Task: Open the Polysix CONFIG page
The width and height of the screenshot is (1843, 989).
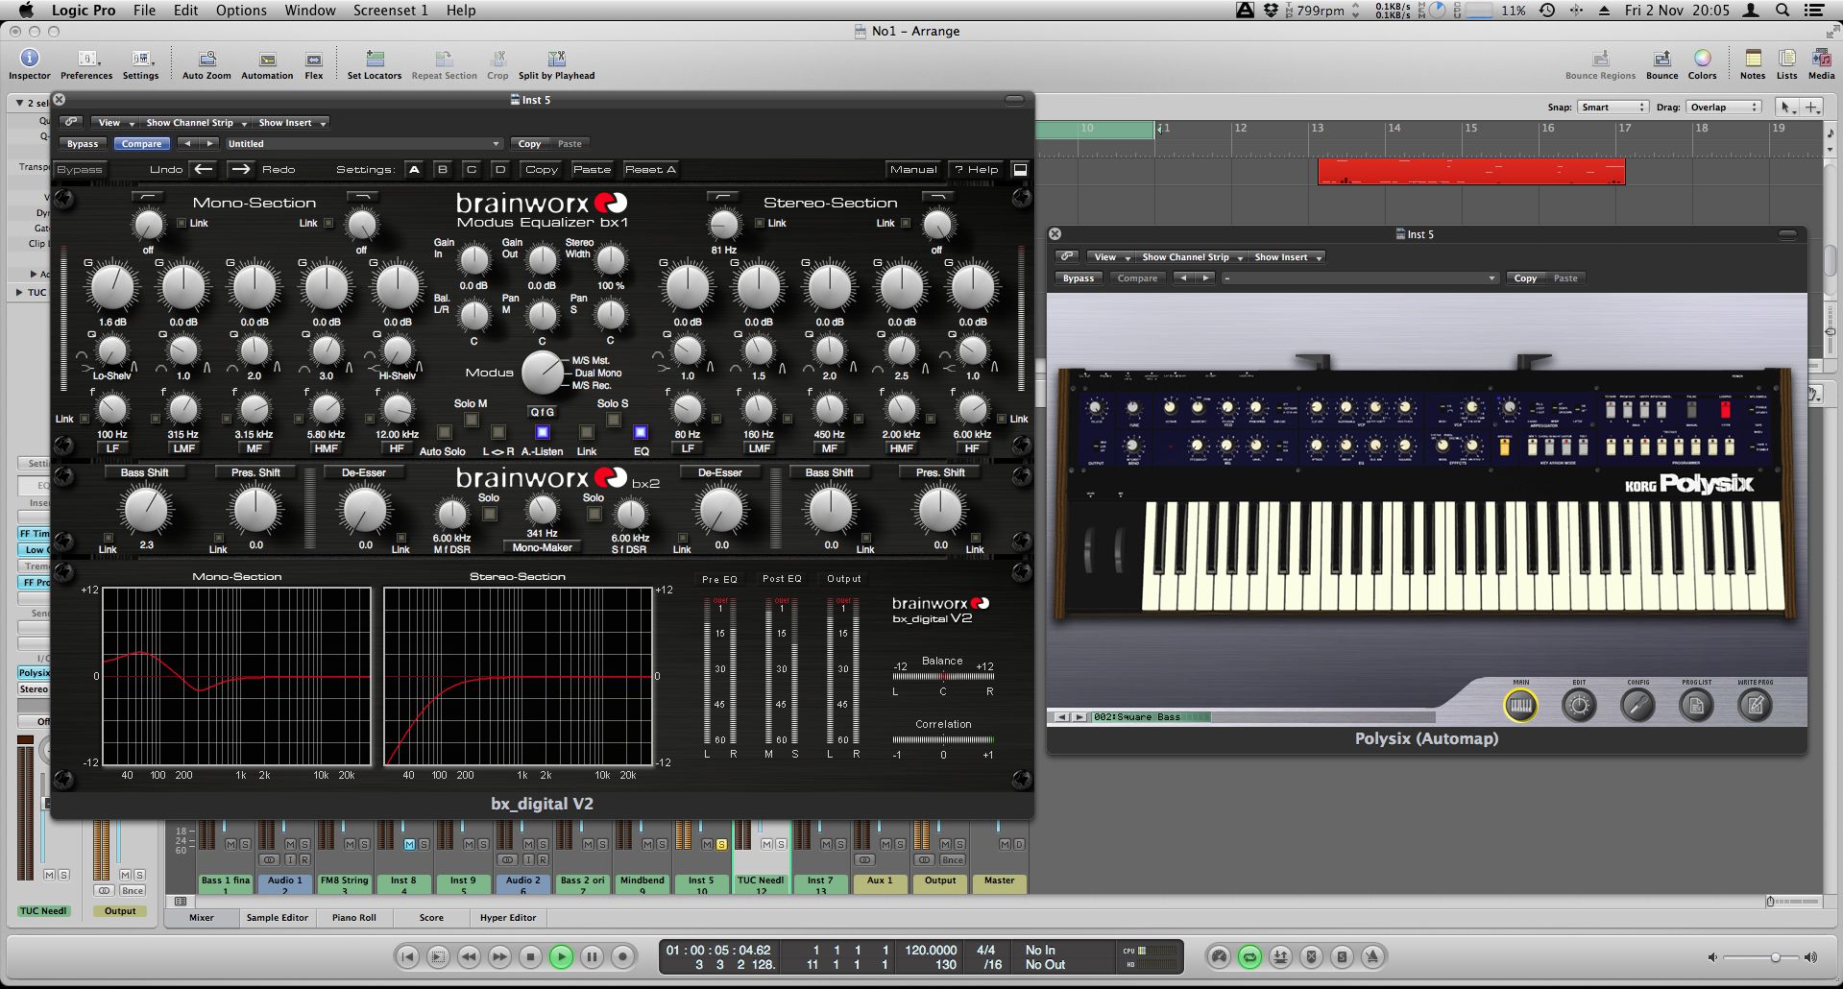Action: (x=1637, y=706)
